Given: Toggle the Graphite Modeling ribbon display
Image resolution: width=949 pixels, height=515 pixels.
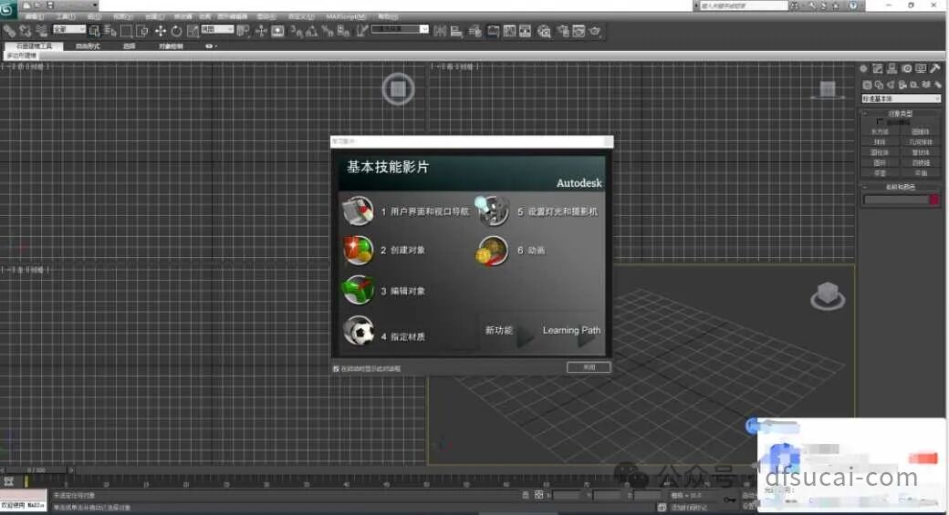Looking at the screenshot, I should click(493, 31).
